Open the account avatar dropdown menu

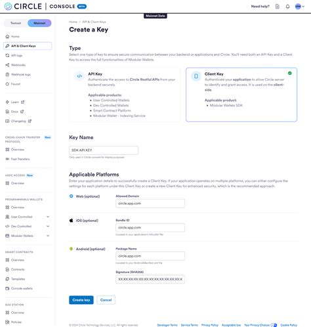(x=299, y=7)
